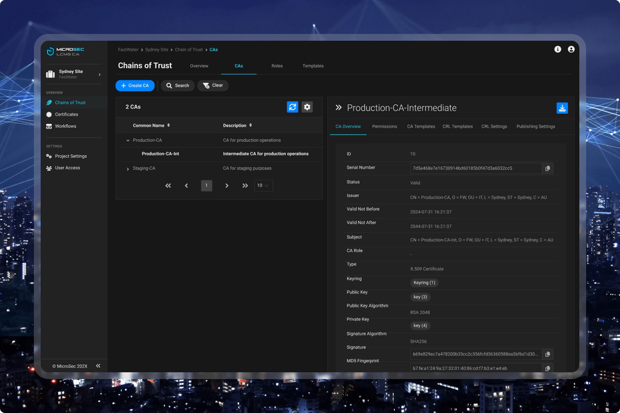Click the Create CA button
This screenshot has height=413, width=620.
pyautogui.click(x=135, y=85)
